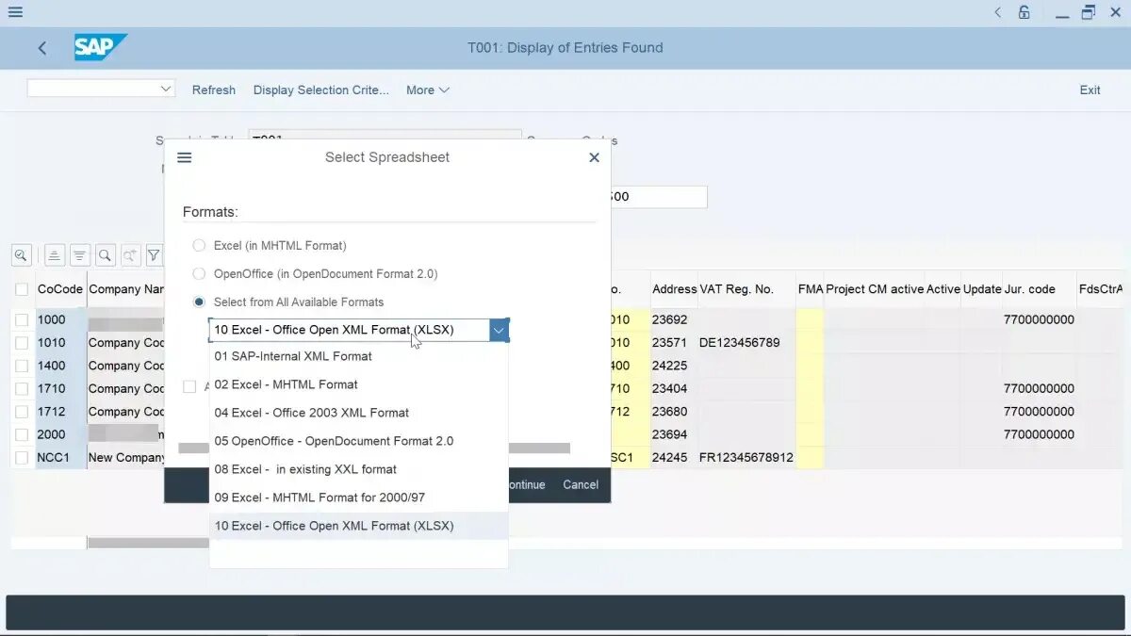This screenshot has width=1131, height=636.
Task: Click the CoCode column header
Action: pos(60,289)
